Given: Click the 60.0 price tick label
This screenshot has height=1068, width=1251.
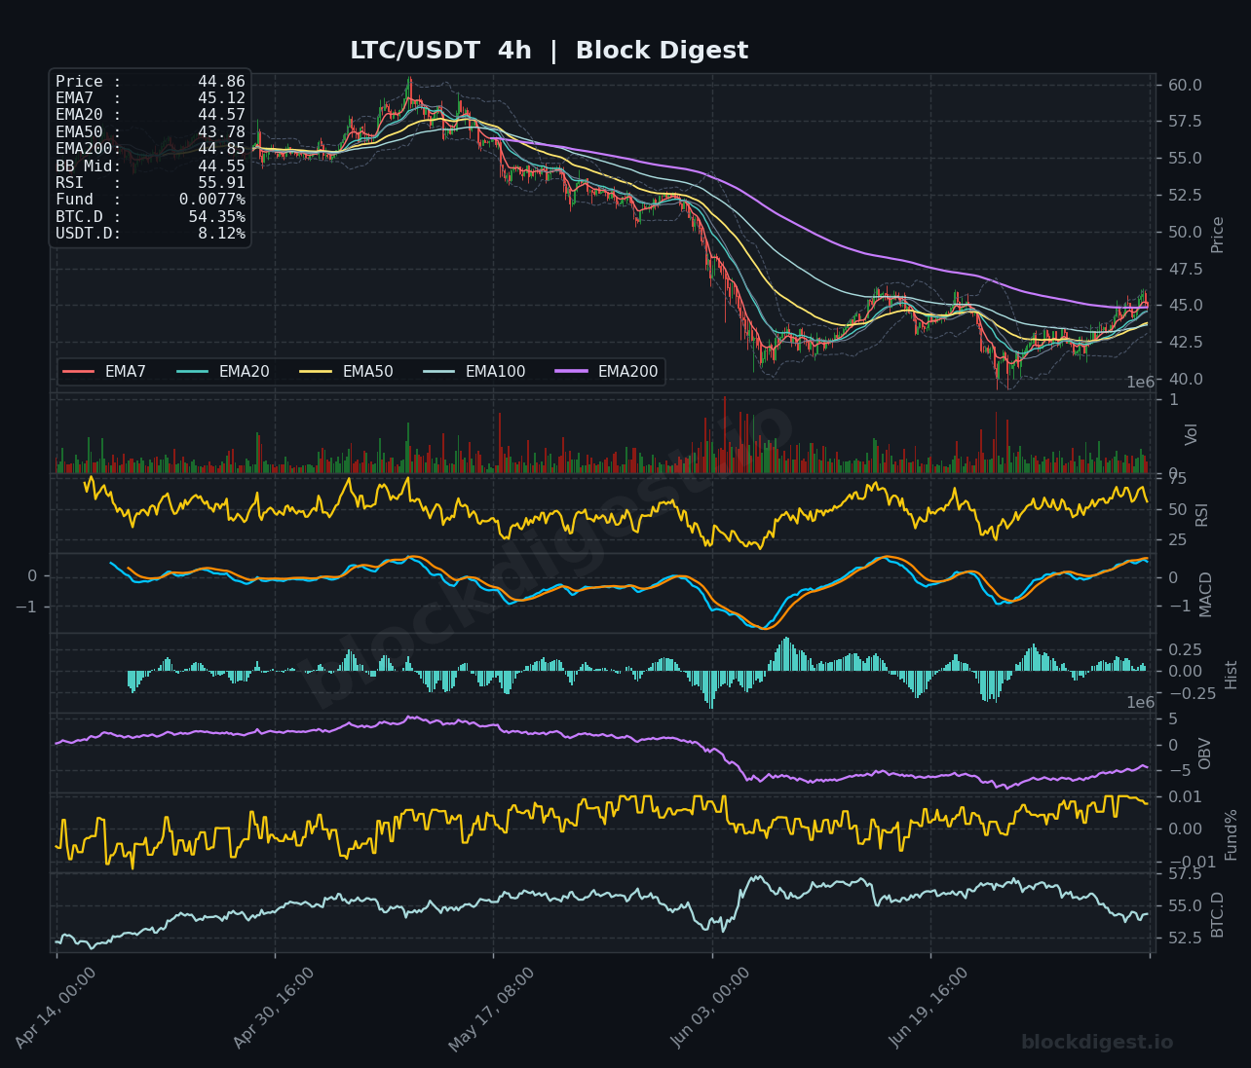Looking at the screenshot, I should (1184, 85).
